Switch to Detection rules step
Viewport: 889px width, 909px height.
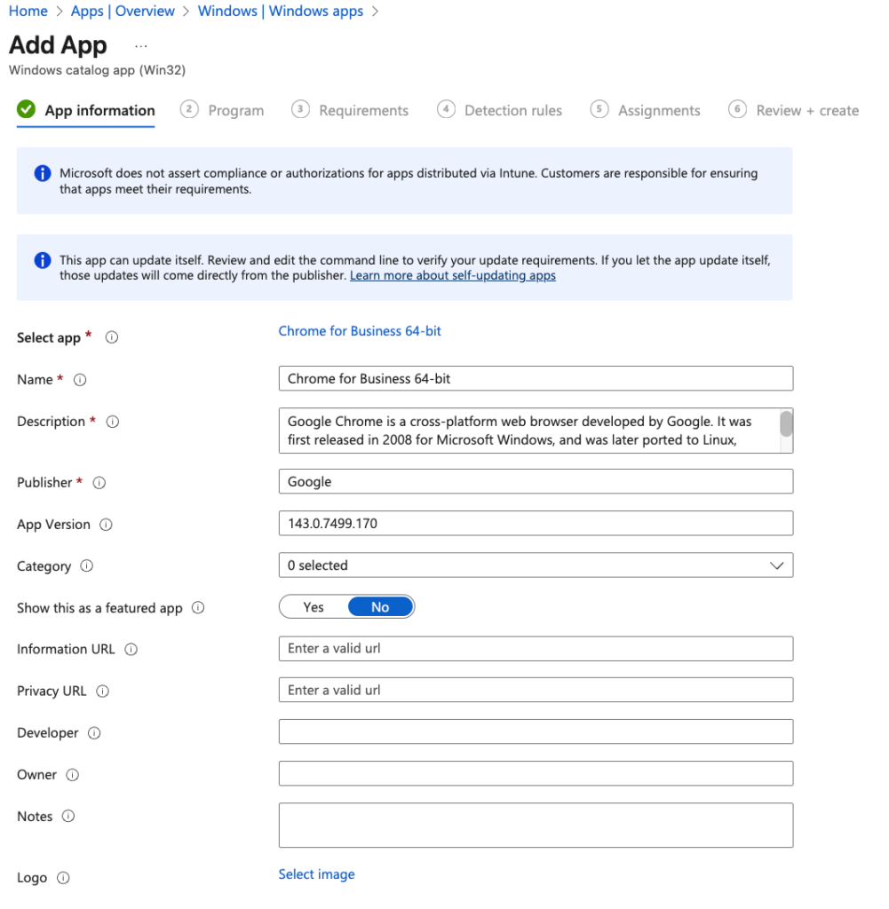pos(500,110)
